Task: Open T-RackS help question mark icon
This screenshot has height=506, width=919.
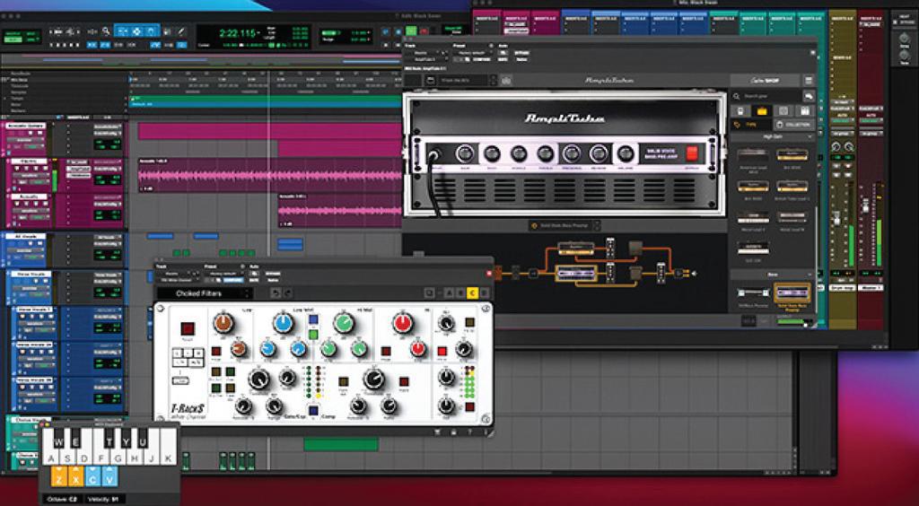Action: [468, 432]
